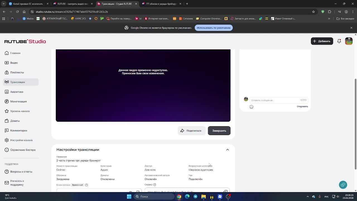Click Отправить in chat
This screenshot has width=357, height=201.
pyautogui.click(x=302, y=106)
